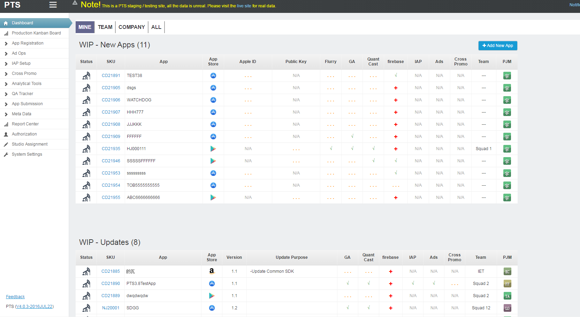Click the Google Play icon for HJ000111
This screenshot has height=317, width=580.
(x=213, y=149)
